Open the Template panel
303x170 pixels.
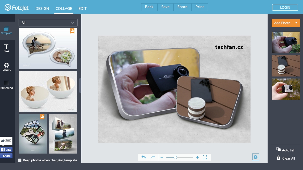coord(7,31)
